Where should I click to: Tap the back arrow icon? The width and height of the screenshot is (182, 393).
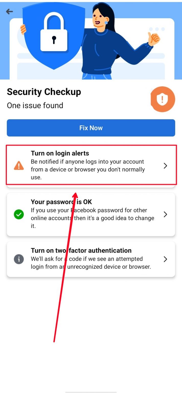(x=9, y=11)
